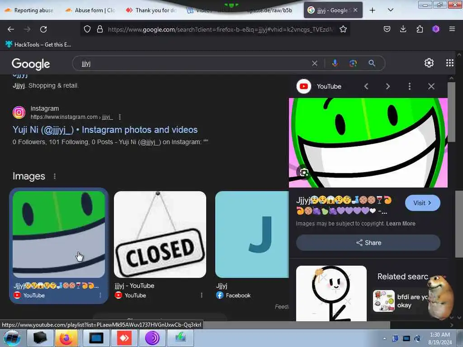Show site security info via padlock icon
The width and height of the screenshot is (463, 347).
click(x=100, y=29)
